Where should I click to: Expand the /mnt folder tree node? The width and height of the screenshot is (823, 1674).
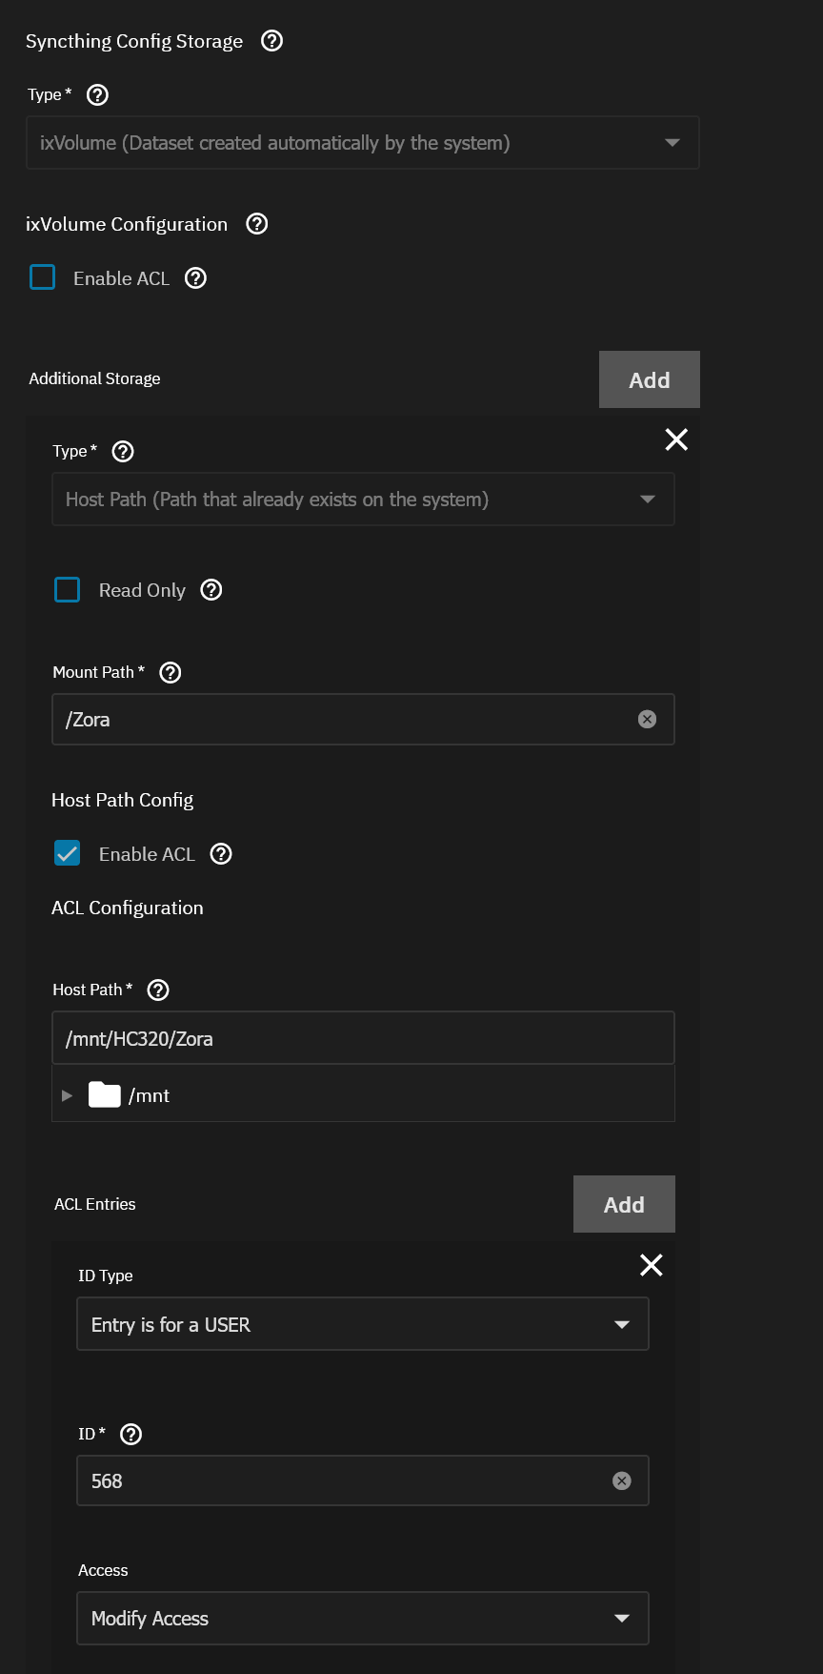click(67, 1095)
